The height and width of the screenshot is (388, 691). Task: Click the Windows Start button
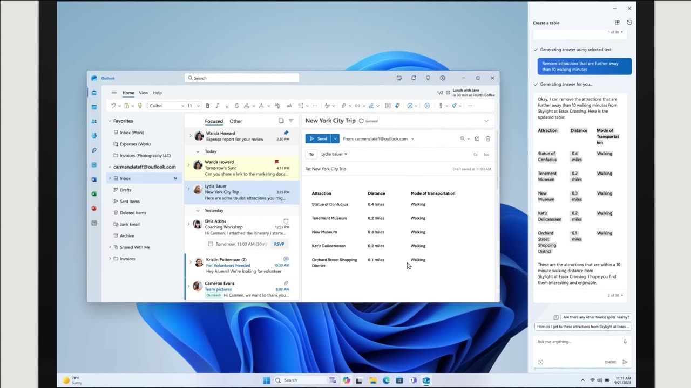pyautogui.click(x=266, y=380)
